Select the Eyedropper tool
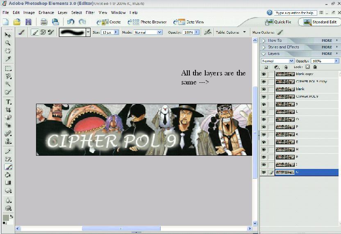This screenshot has height=234, width=341. pyautogui.click(x=8, y=59)
